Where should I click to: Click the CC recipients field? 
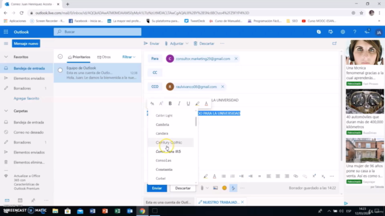point(250,73)
